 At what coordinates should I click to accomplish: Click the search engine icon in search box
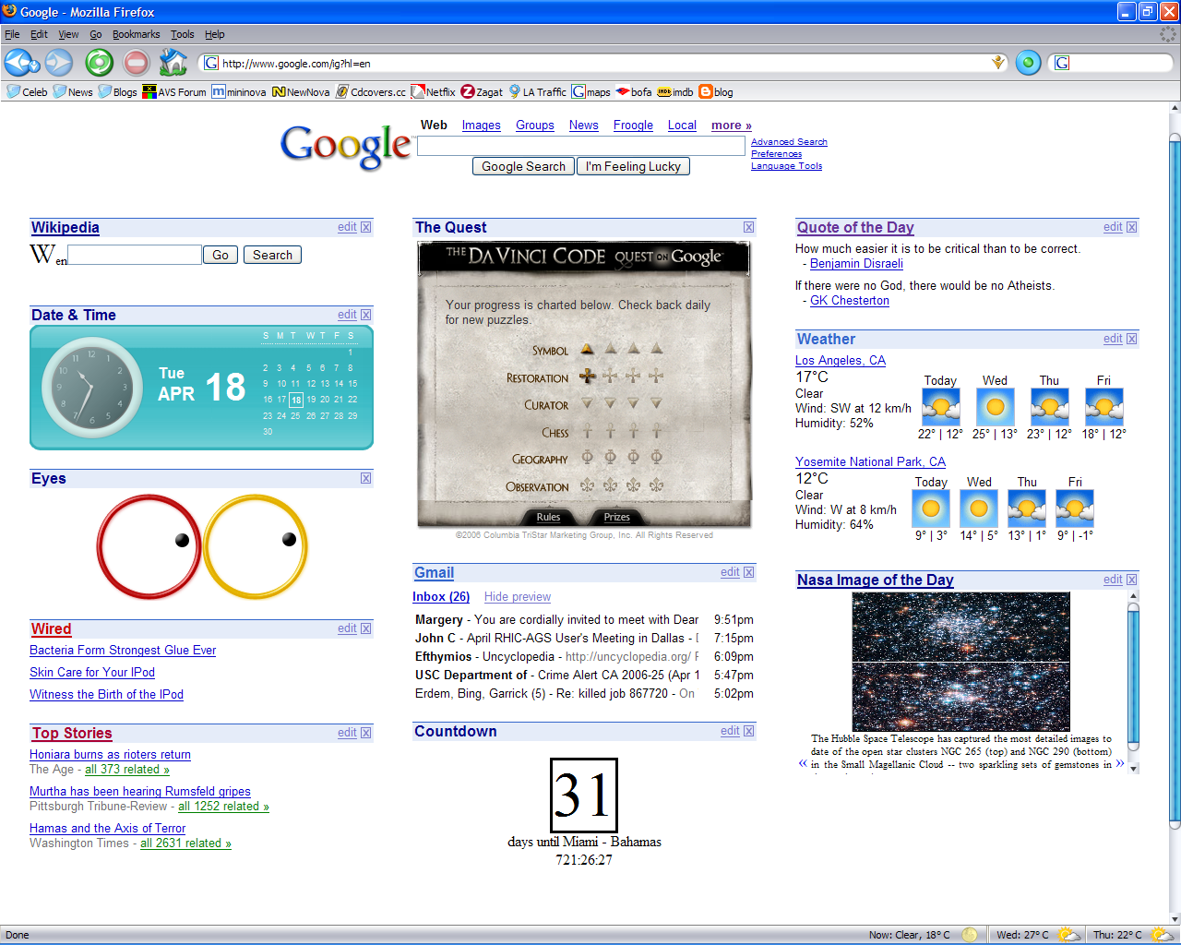[x=1062, y=63]
